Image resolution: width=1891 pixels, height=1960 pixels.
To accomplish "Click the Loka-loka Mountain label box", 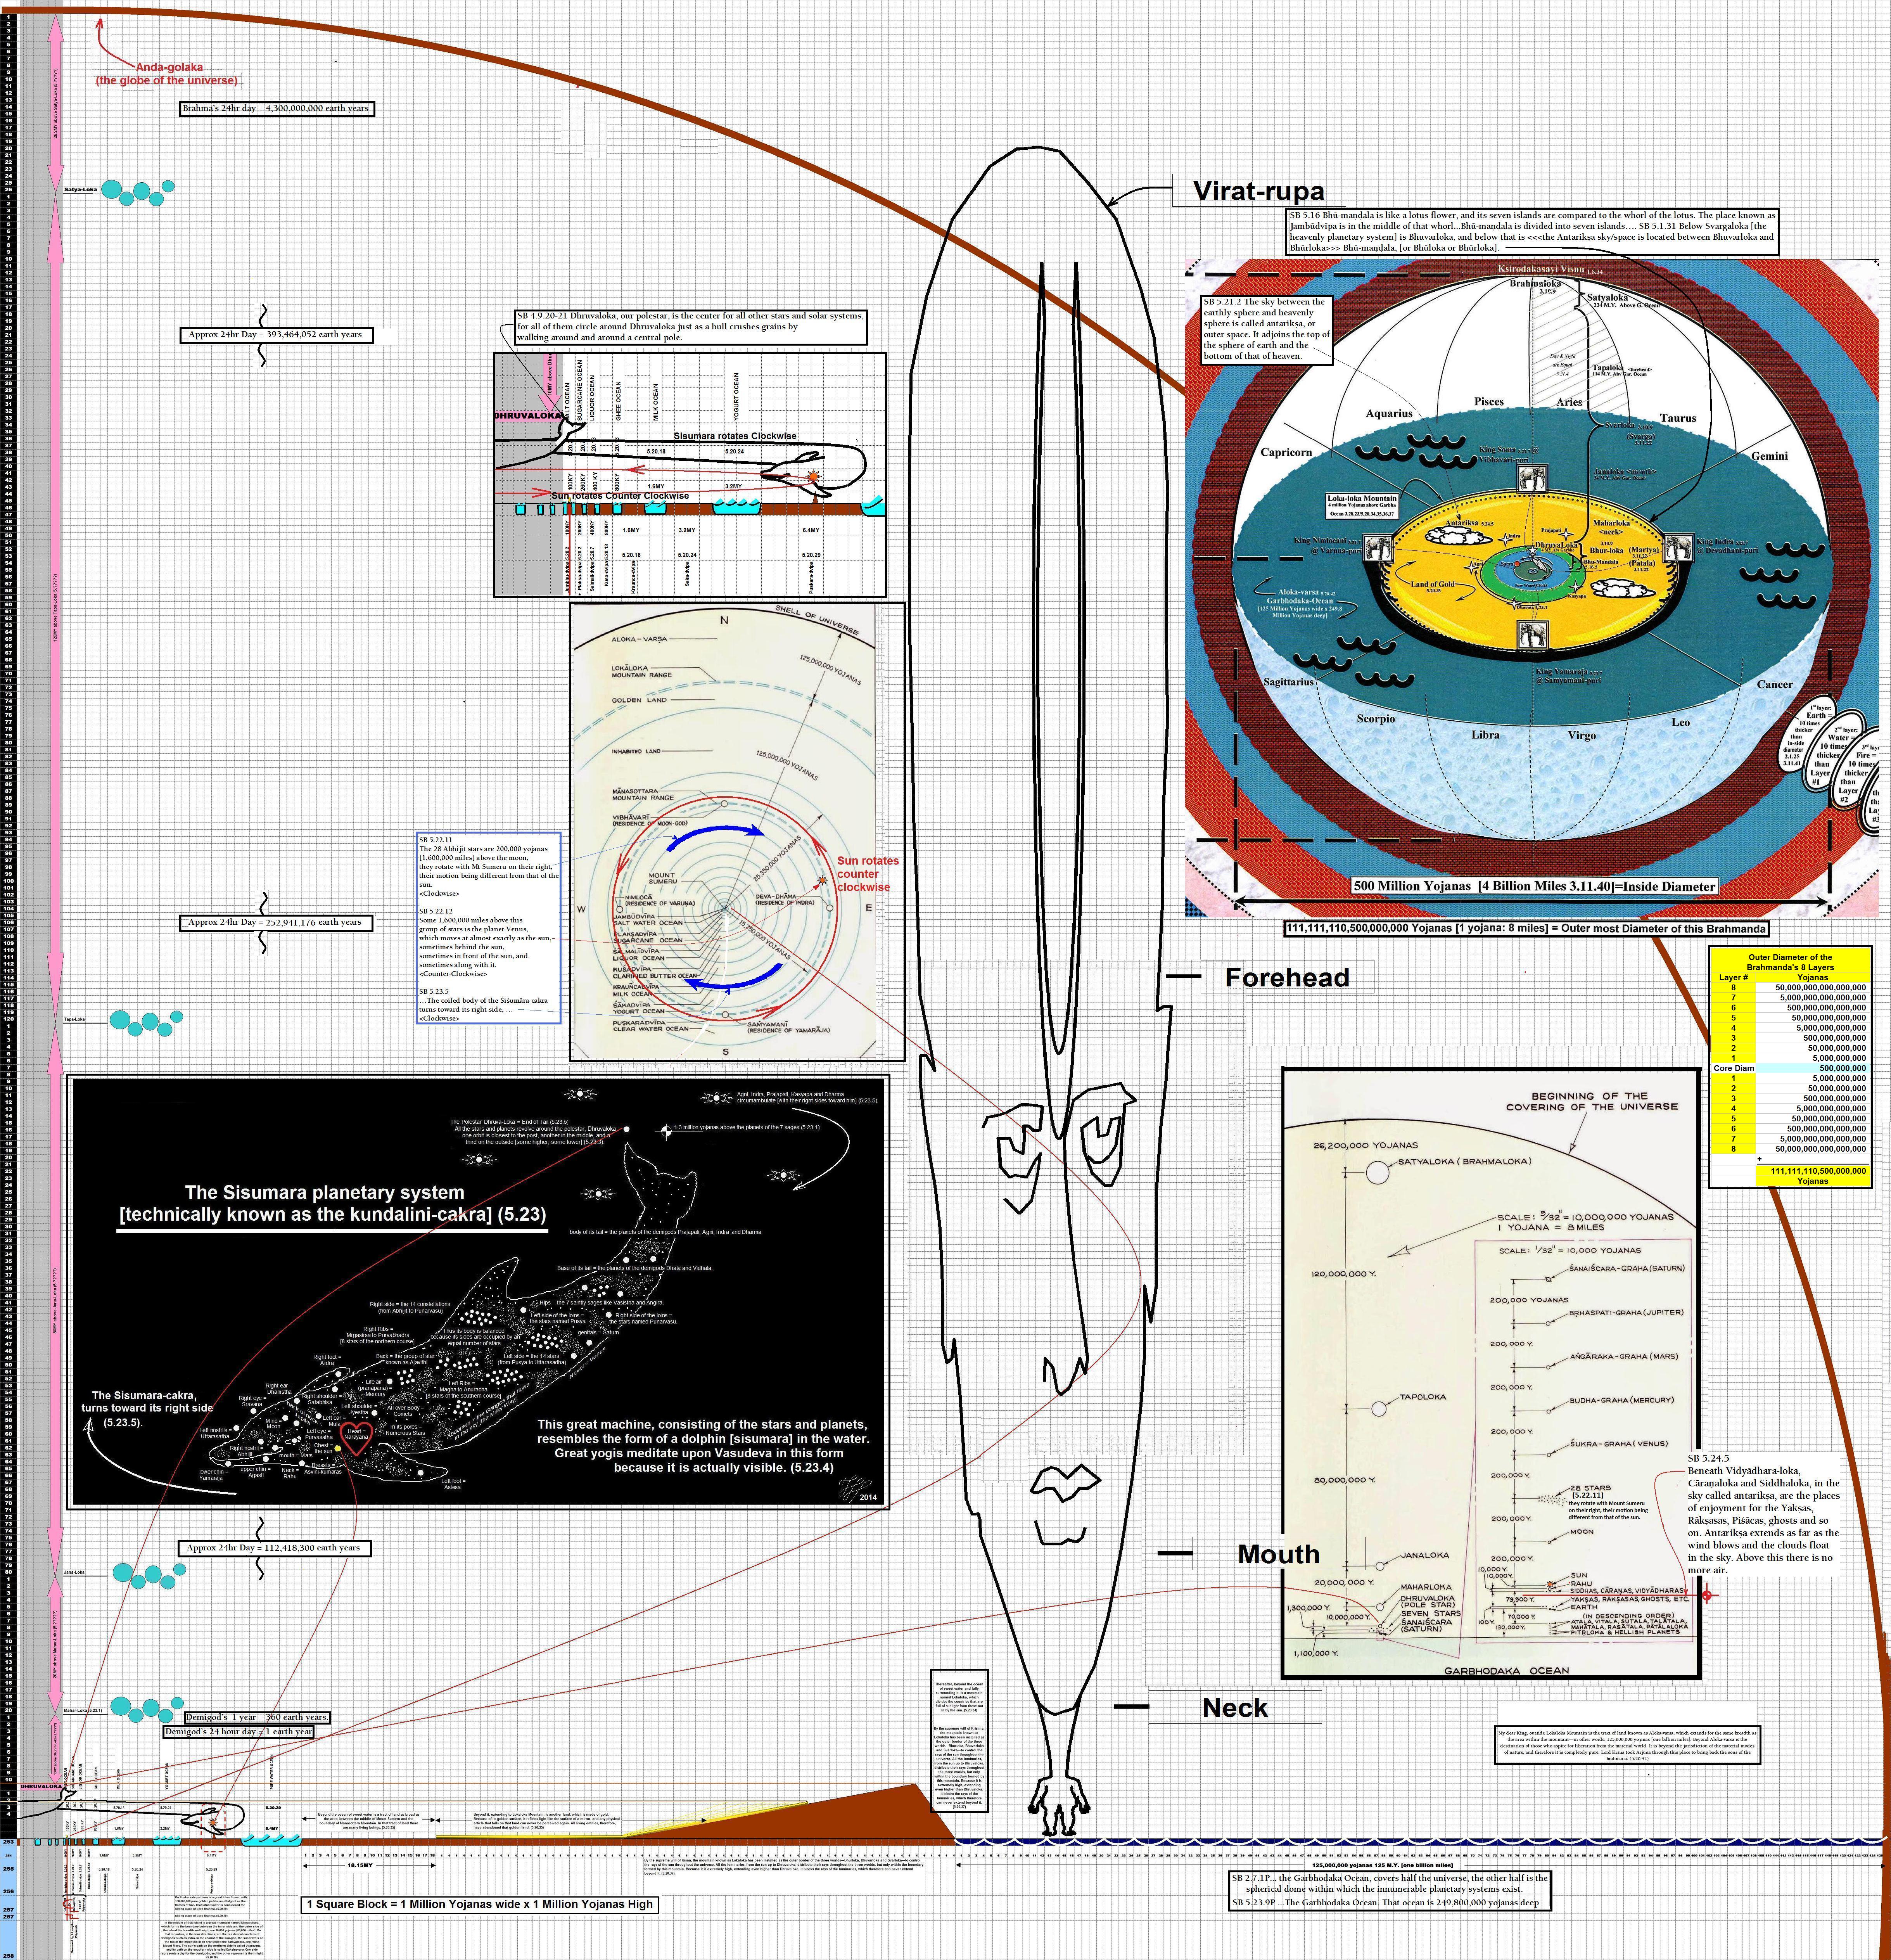I will point(1362,505).
